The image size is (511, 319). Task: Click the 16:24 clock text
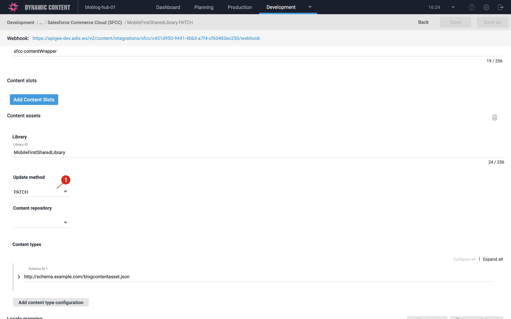tap(434, 7)
